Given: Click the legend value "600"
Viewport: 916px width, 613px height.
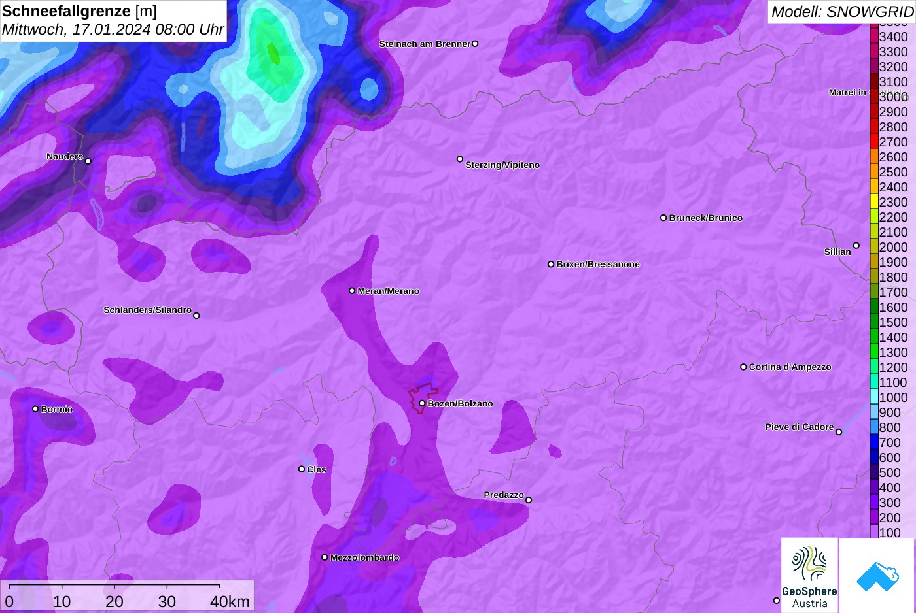Looking at the screenshot, I should pyautogui.click(x=890, y=457).
